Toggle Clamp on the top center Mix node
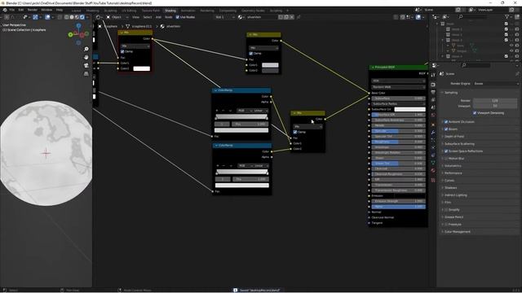Screen dimensions: 522x293 coord(251,54)
